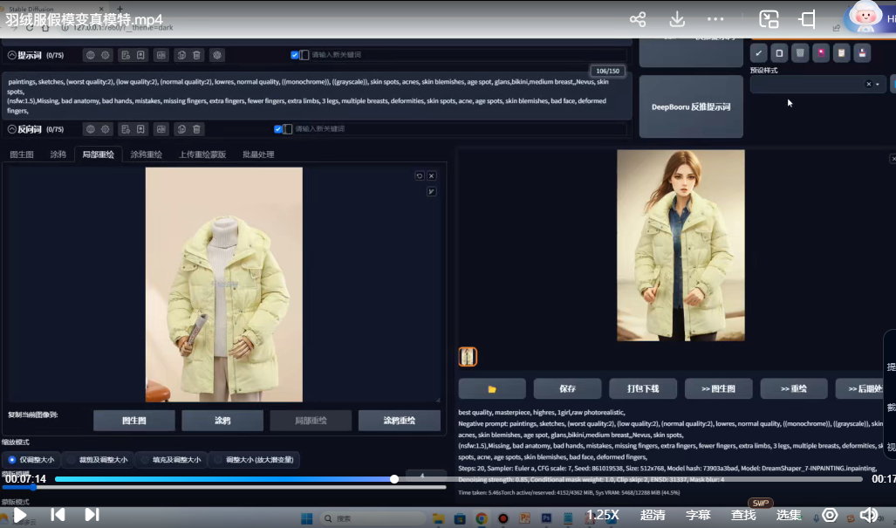The width and height of the screenshot is (896, 528).
Task: Click the floppy disk save-style icon
Action: (862, 53)
